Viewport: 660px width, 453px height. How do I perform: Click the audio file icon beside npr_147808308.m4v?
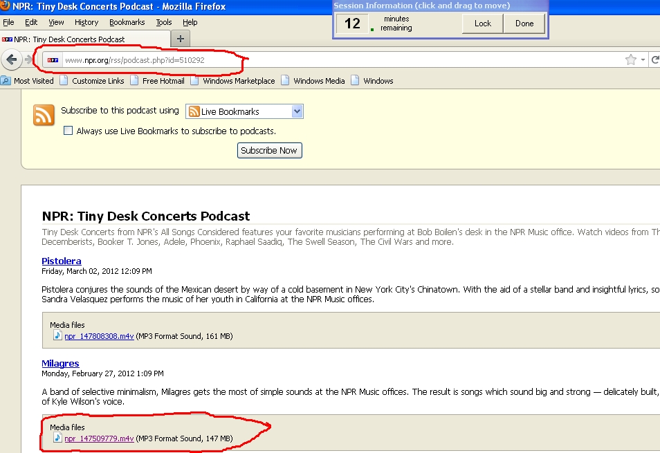[x=57, y=335]
